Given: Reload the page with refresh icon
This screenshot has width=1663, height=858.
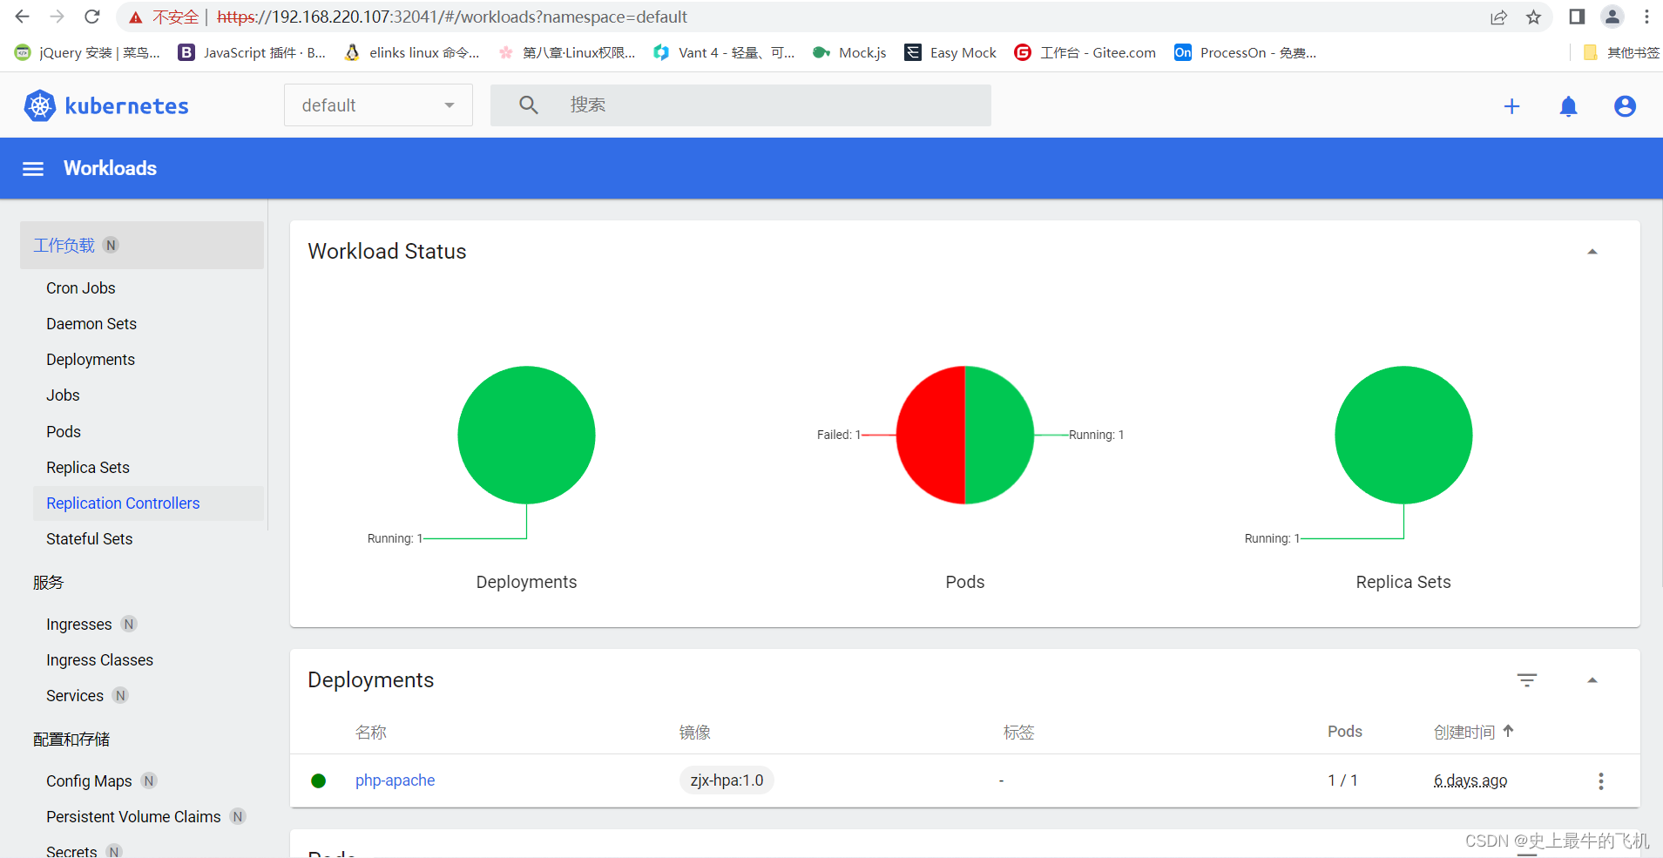Looking at the screenshot, I should pyautogui.click(x=92, y=17).
